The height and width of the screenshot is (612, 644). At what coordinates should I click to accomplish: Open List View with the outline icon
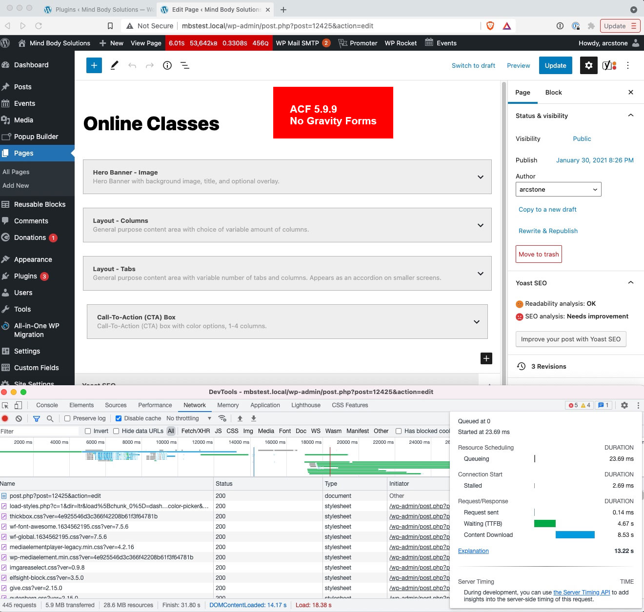[185, 65]
